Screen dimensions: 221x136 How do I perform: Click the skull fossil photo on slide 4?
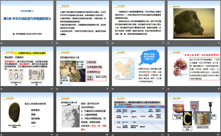pos(193,20)
